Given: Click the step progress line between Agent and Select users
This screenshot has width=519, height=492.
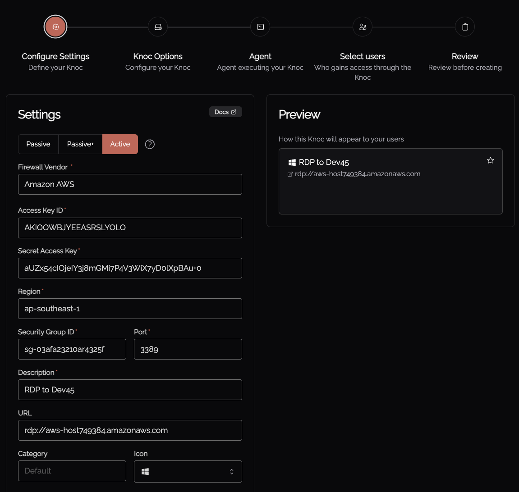Looking at the screenshot, I should pos(311,27).
